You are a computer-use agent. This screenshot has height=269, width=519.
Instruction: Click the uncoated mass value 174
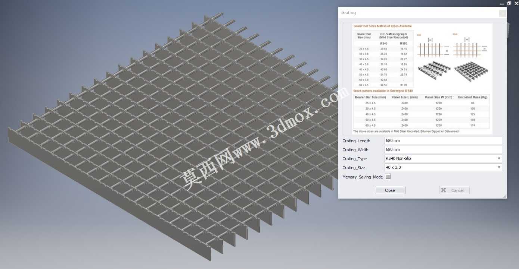pyautogui.click(x=473, y=126)
